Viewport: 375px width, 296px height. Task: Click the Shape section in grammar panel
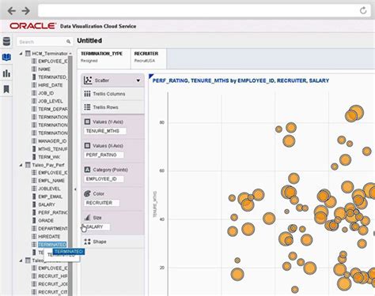click(112, 242)
